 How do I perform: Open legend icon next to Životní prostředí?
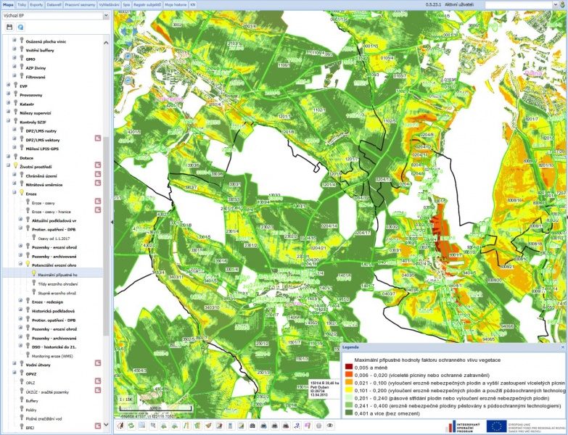(96, 166)
